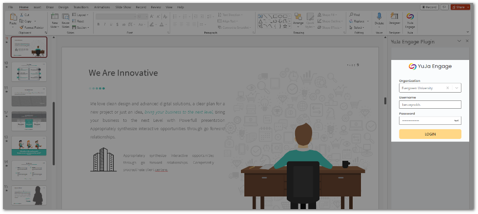The width and height of the screenshot is (478, 214).
Task: Open the Font Color picker A
Action: click(161, 24)
